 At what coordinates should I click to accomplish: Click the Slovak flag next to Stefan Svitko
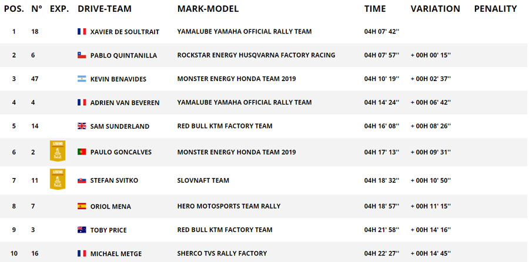[x=82, y=180]
